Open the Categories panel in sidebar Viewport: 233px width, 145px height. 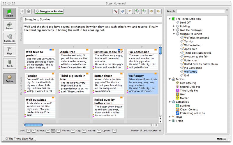coord(10,38)
